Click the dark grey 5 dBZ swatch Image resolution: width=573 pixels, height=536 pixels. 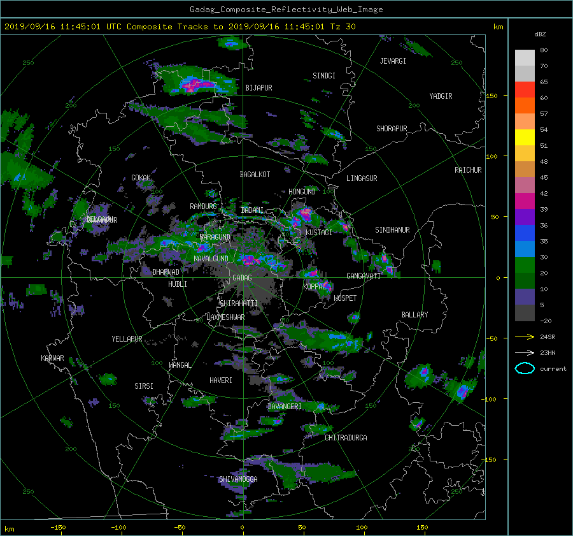[x=525, y=312]
